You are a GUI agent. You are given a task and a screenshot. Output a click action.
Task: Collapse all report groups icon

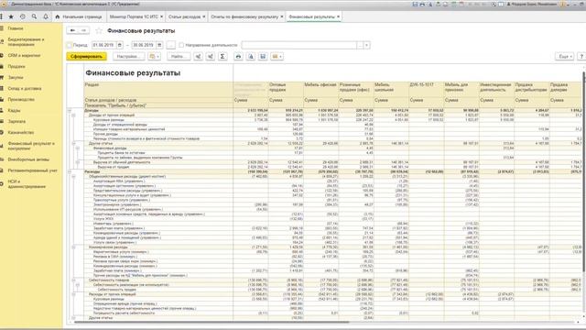pyautogui.click(x=211, y=57)
